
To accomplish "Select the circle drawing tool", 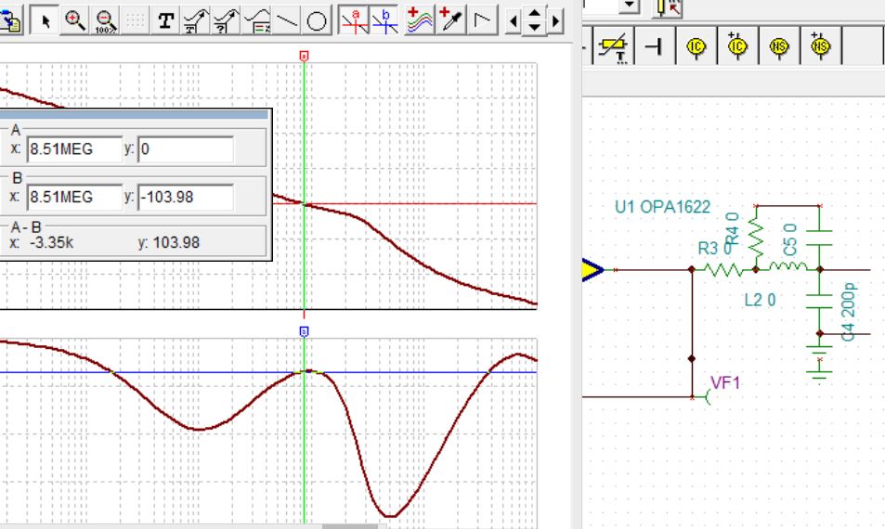I will [317, 20].
